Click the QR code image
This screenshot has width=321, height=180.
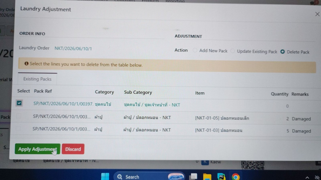coord(253,165)
